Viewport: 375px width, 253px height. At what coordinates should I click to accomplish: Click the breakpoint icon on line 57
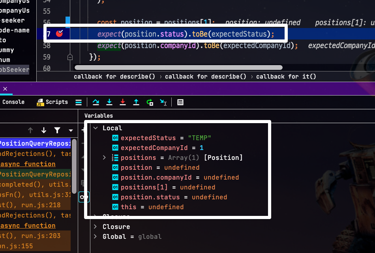click(x=59, y=34)
